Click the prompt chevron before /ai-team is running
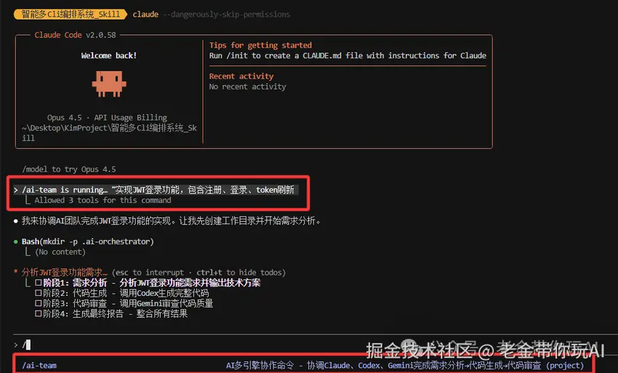Viewport: 618px width, 373px height. tap(16, 190)
